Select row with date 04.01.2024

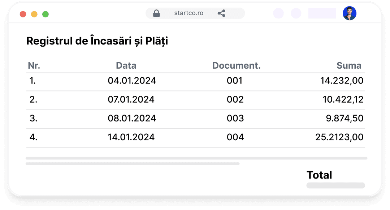(196, 81)
